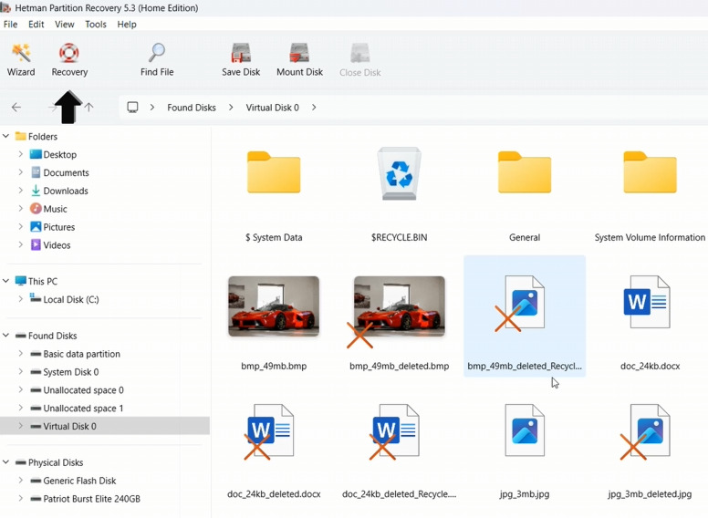The width and height of the screenshot is (708, 518).
Task: Open chevron after Virtual Disk 0 breadcrumb
Action: click(314, 108)
